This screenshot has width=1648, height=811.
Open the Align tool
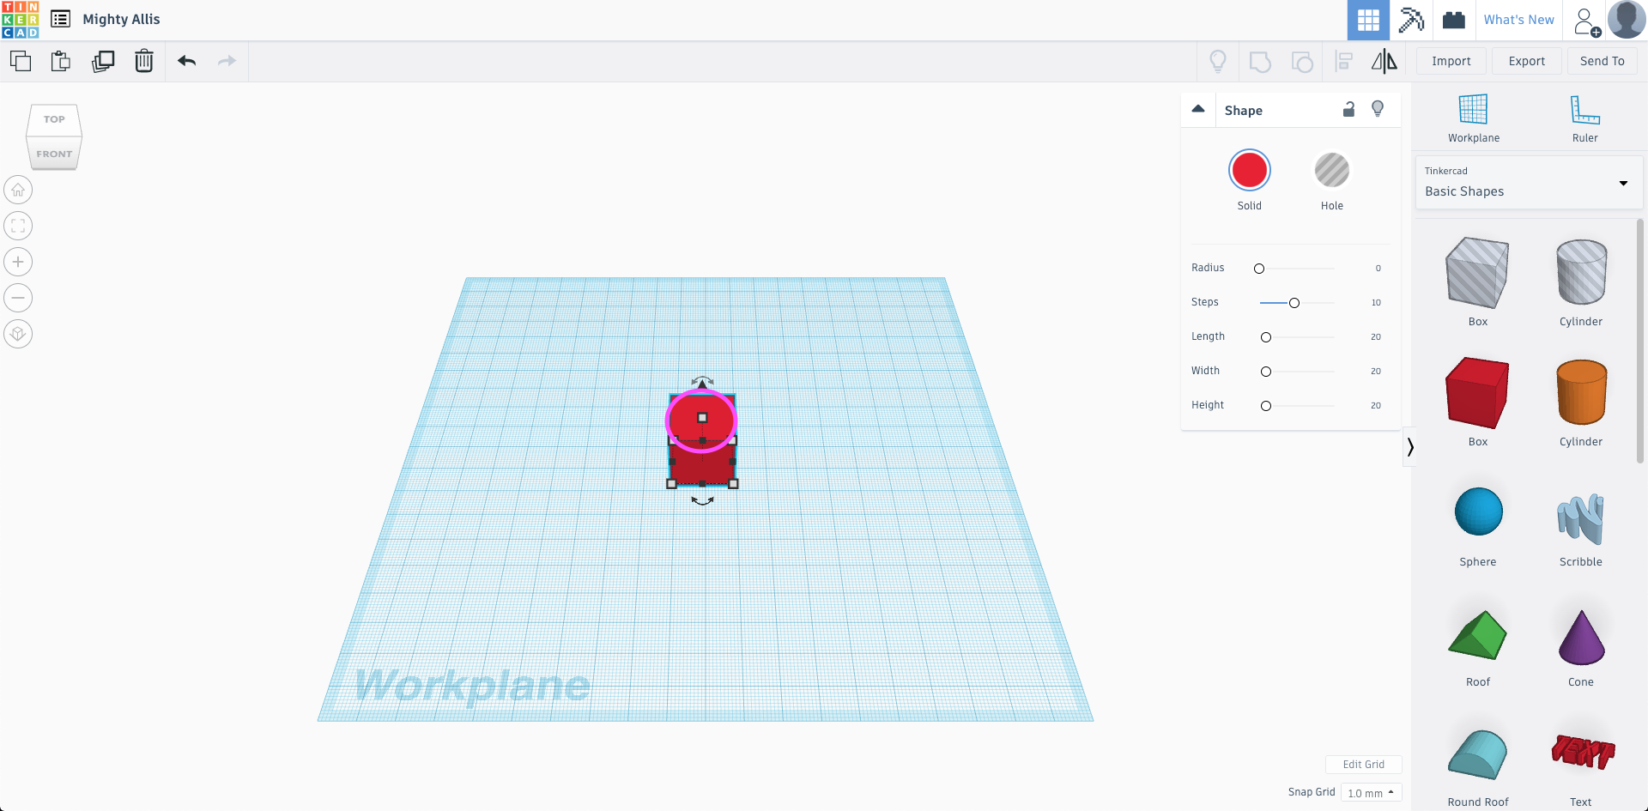click(1343, 61)
